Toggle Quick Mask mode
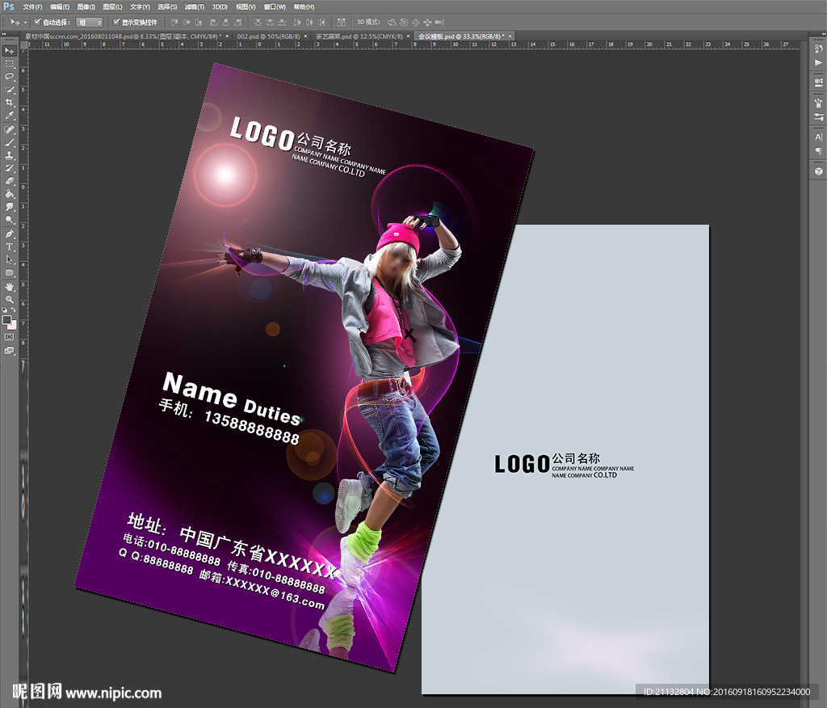This screenshot has height=708, width=827. coord(10,337)
